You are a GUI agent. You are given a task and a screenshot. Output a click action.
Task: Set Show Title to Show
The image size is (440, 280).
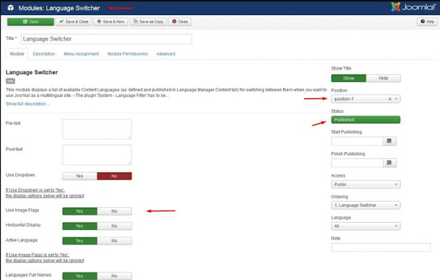349,78
